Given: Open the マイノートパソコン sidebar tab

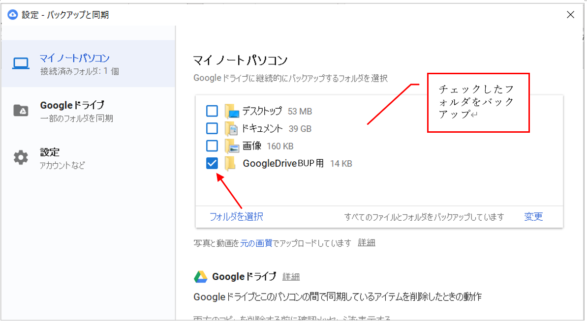Looking at the screenshot, I should pyautogui.click(x=89, y=63).
